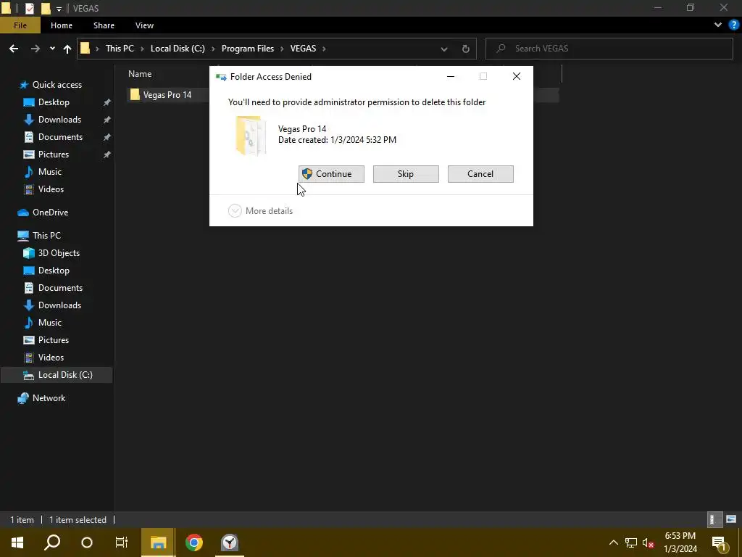Open pinned Desktop under Quick access
Image resolution: width=742 pixels, height=557 pixels.
[54, 102]
